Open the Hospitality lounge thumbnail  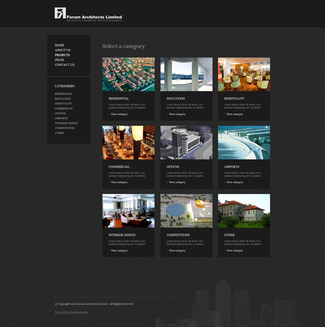coord(244,74)
